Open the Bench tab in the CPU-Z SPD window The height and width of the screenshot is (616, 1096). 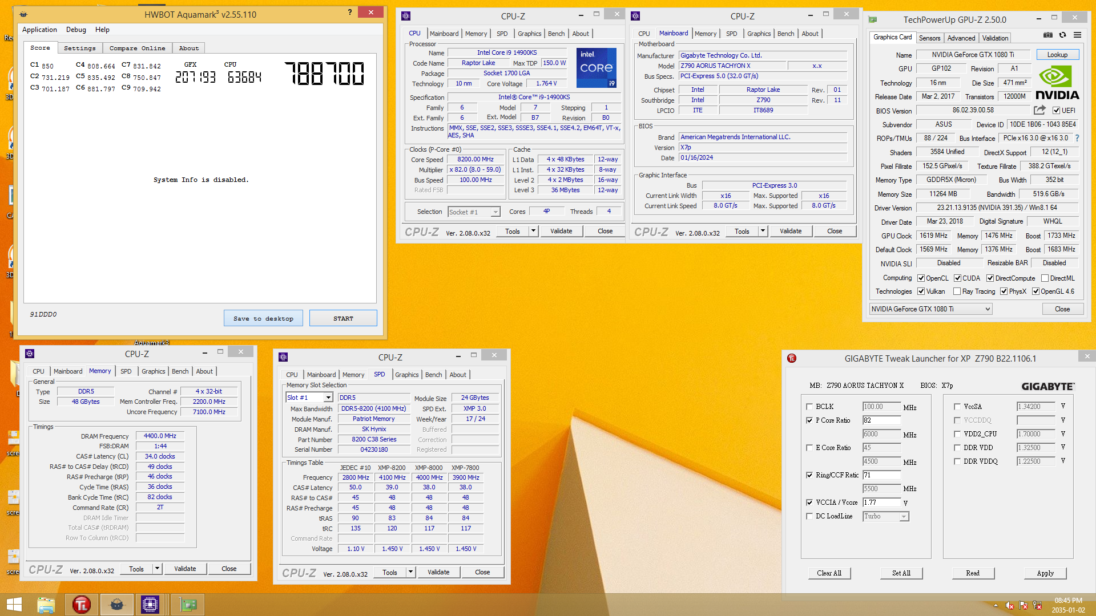click(x=433, y=375)
